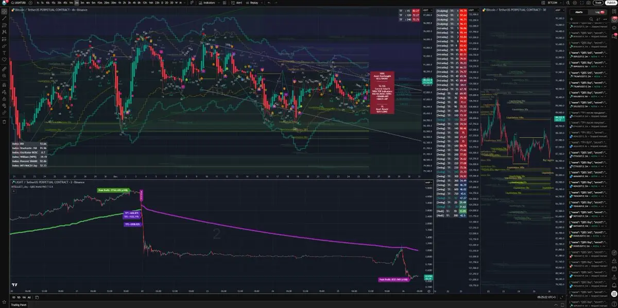618x308 pixels.
Task: Open the alerts clock sidebar icon
Action: coord(614,20)
